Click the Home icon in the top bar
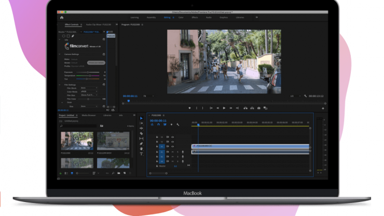Image resolution: width=384 pixels, height=216 pixels. [62, 17]
